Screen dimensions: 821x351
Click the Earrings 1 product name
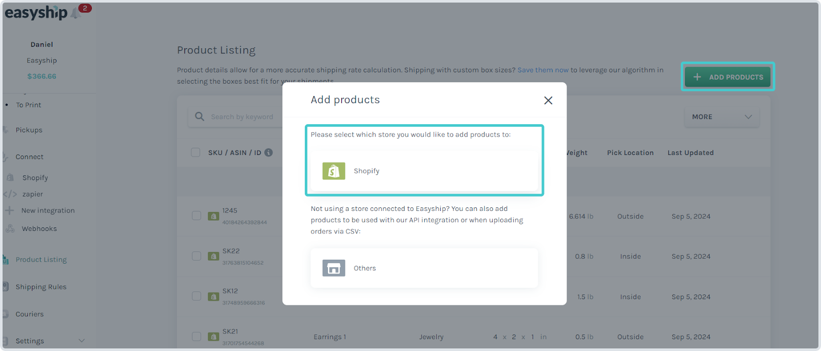(x=330, y=337)
